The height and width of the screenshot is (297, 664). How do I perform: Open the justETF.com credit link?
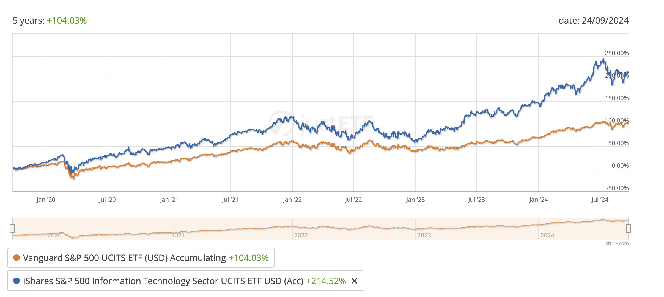[x=614, y=243]
